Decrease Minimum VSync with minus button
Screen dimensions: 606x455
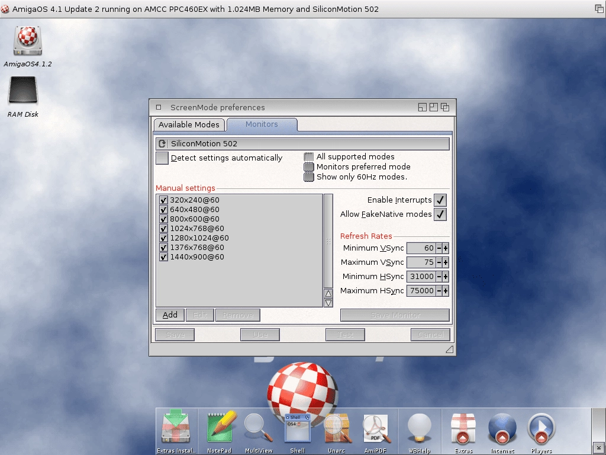tap(439, 248)
